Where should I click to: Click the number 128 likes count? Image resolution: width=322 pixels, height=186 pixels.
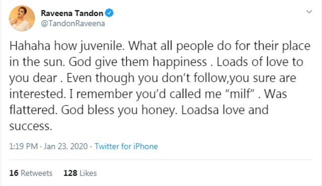(x=70, y=173)
